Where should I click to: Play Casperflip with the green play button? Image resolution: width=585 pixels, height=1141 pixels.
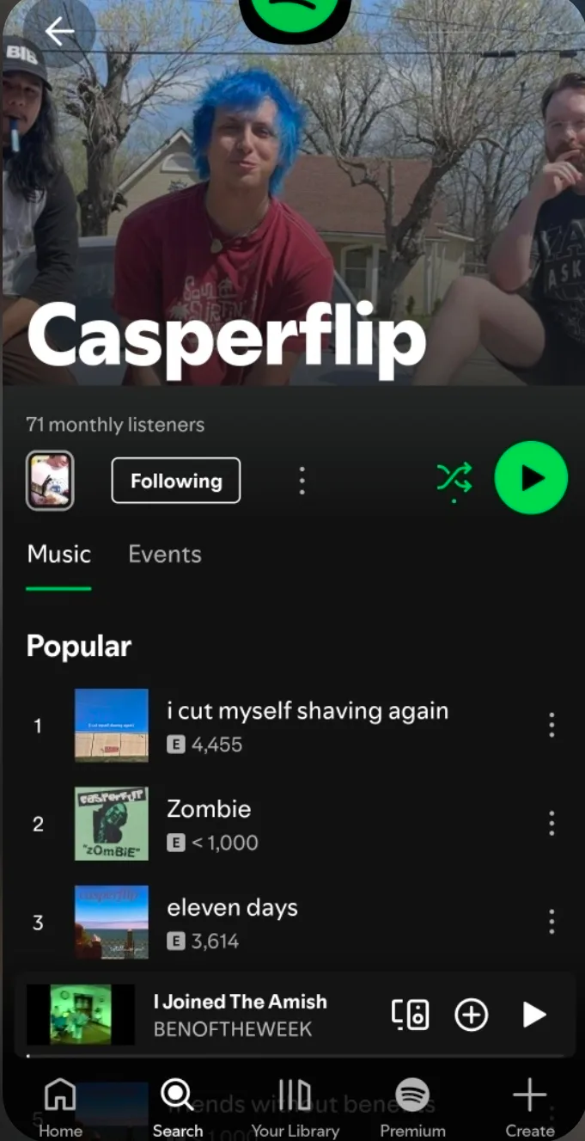coord(531,478)
